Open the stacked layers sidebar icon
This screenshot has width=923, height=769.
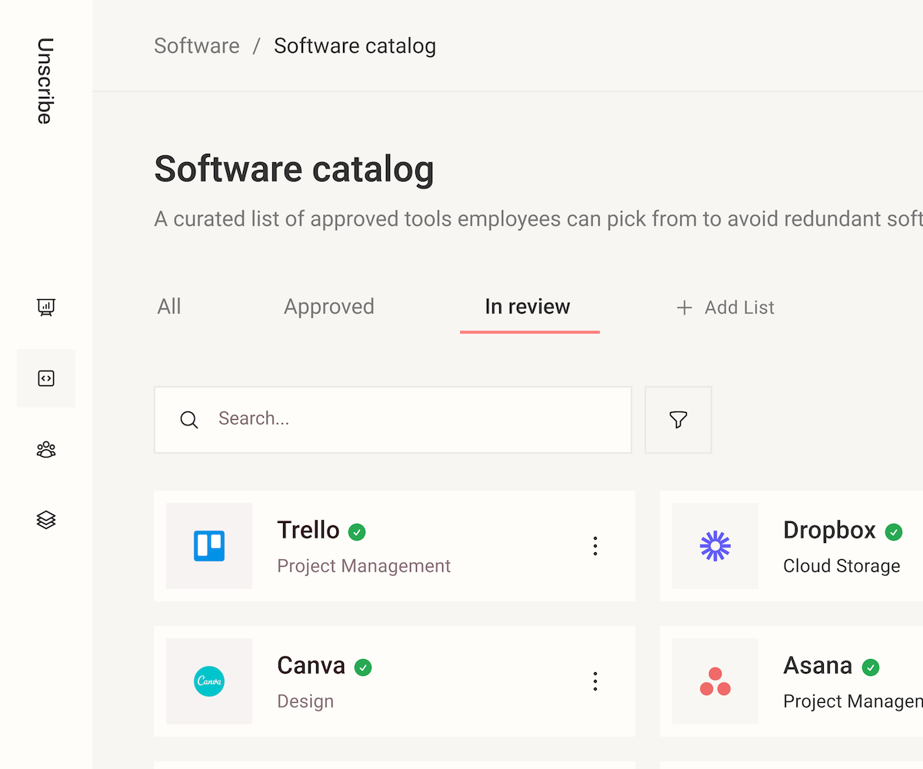coord(46,520)
